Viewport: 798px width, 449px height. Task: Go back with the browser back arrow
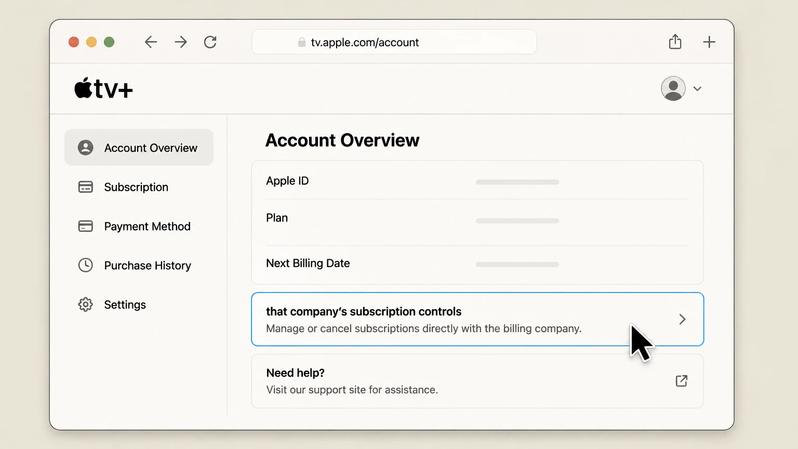(x=151, y=42)
